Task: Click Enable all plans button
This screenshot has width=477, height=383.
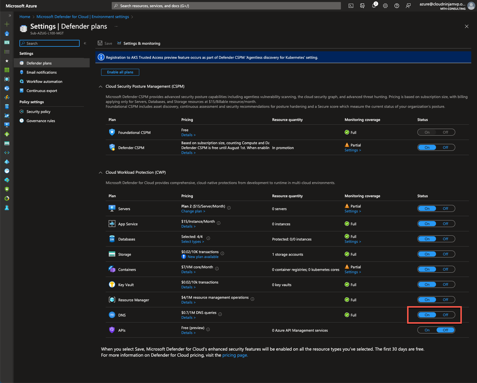Action: point(120,72)
